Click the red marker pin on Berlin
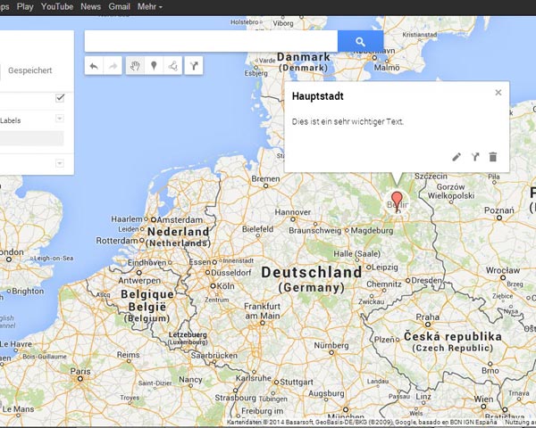 (397, 202)
